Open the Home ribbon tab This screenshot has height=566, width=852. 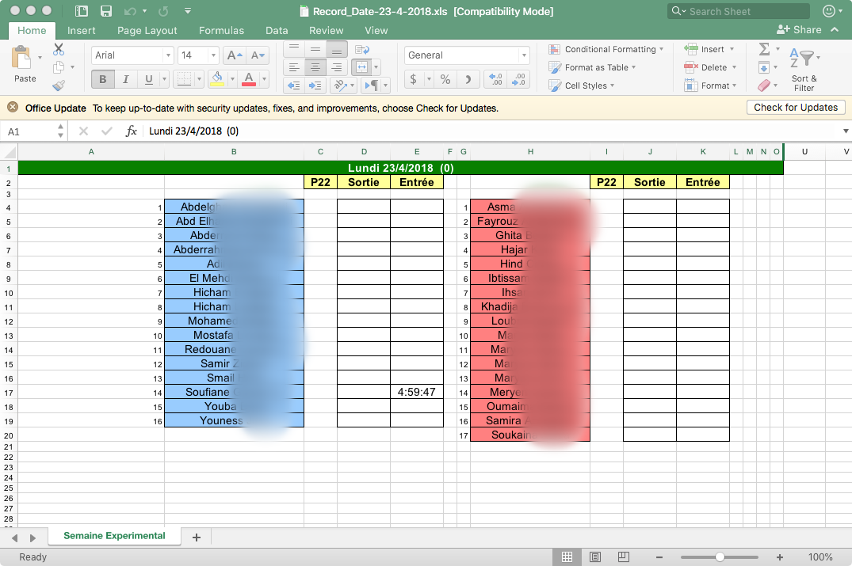pyautogui.click(x=32, y=30)
